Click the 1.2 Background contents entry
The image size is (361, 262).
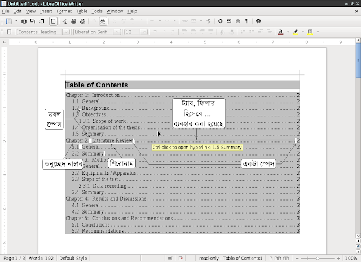click(x=186, y=108)
